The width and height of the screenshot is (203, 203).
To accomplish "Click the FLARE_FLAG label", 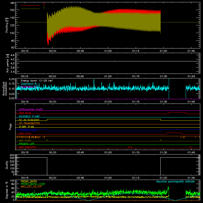I will (x=26, y=127).
